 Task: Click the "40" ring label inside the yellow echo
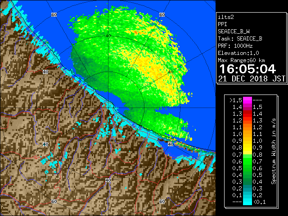(x=171, y=72)
